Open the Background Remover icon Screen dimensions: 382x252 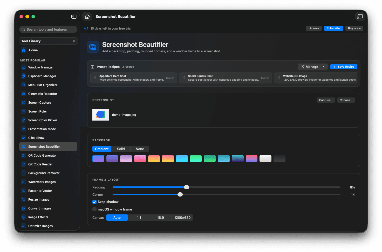(x=23, y=173)
